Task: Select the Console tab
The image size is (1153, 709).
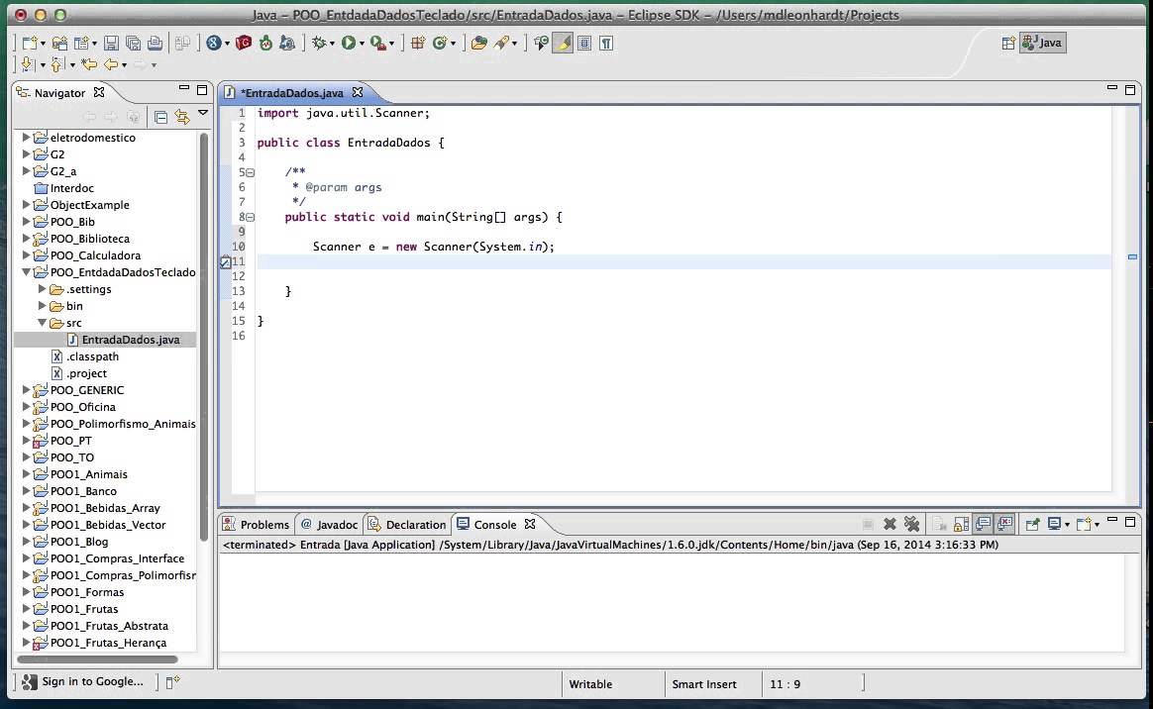Action: pos(495,525)
